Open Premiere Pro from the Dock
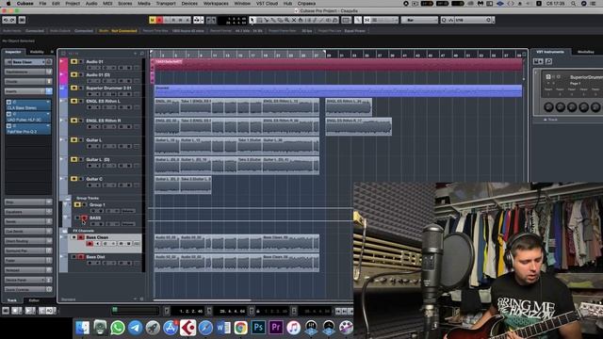The width and height of the screenshot is (603, 339). point(276,328)
